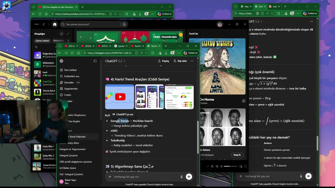The width and height of the screenshot is (335, 188).
Task: Click Spotify home button
Action: (x=55, y=24)
